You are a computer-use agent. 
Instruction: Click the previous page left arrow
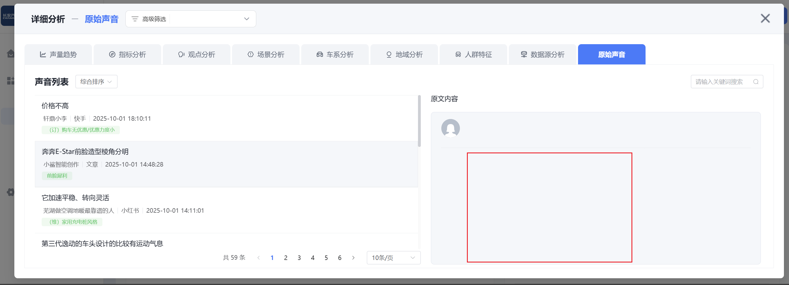258,258
